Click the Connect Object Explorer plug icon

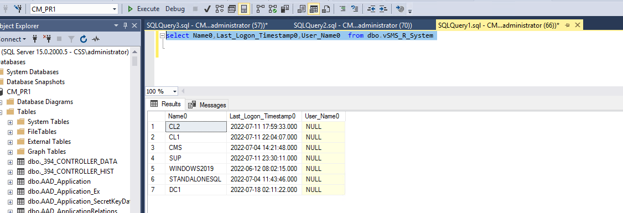pos(34,39)
